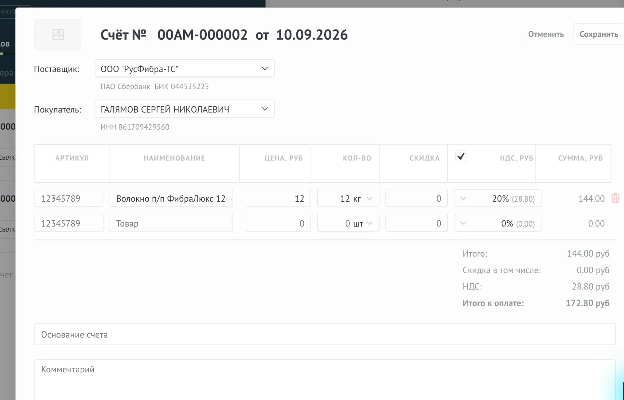Viewport: 624px width, 400px height.
Task: Click the Скидка в том числе 0.00 руб value
Action: [593, 270]
